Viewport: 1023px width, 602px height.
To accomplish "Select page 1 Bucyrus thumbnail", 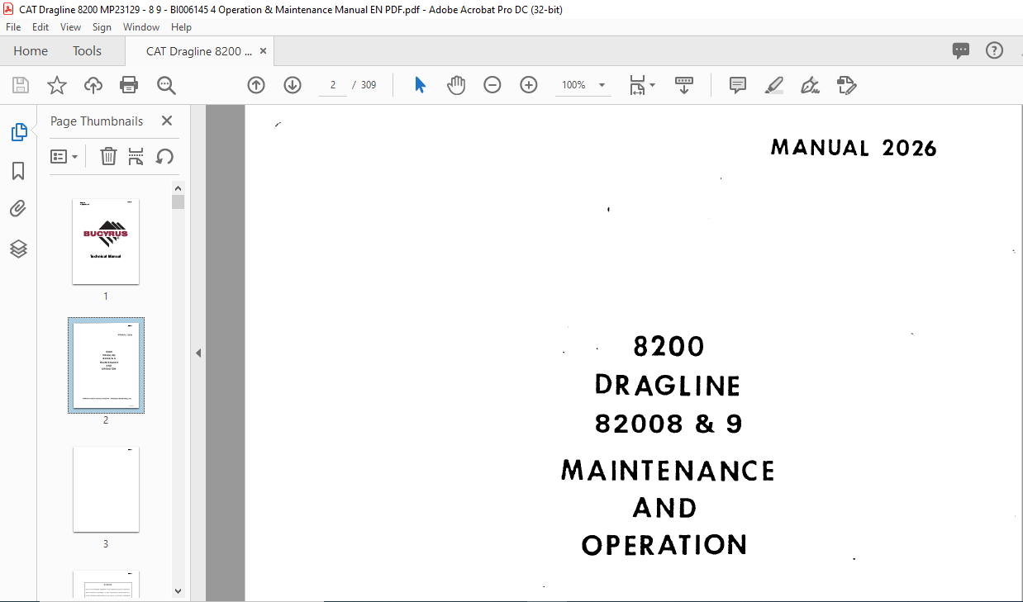I will pyautogui.click(x=106, y=241).
